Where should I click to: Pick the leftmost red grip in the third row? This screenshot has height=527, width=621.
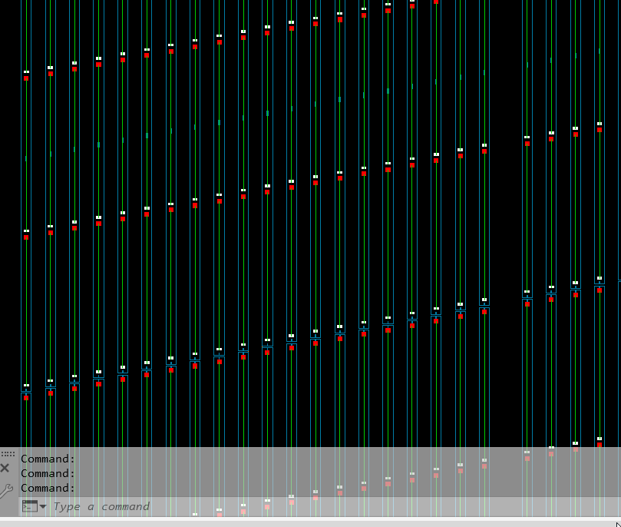click(x=26, y=397)
